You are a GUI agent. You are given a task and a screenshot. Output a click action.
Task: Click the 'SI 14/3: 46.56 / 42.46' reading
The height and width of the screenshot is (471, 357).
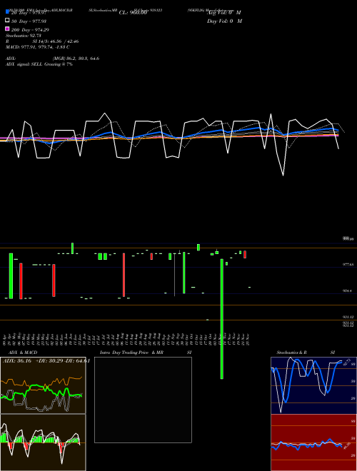pyautogui.click(x=56, y=41)
